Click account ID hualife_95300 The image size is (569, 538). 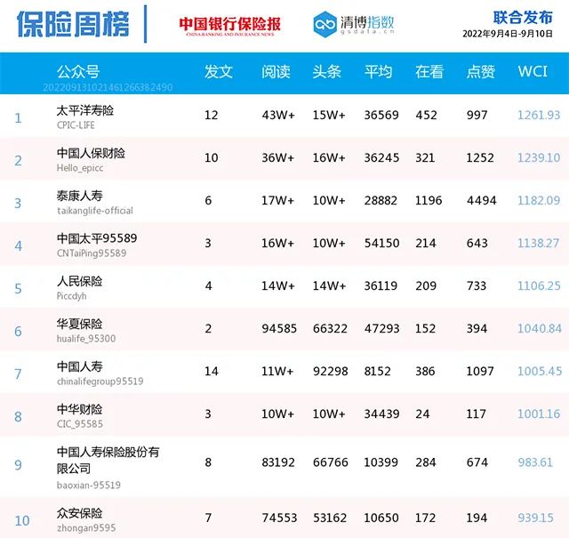(86, 339)
